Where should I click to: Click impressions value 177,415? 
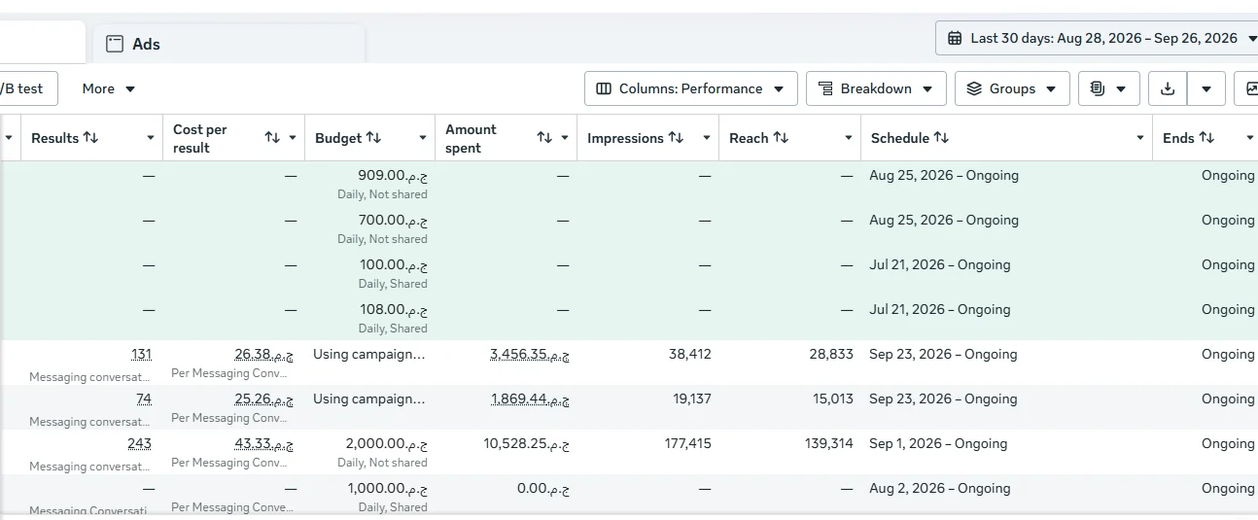click(x=686, y=443)
